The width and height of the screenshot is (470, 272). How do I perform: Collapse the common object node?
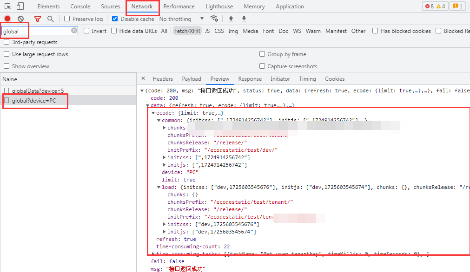[159, 120]
